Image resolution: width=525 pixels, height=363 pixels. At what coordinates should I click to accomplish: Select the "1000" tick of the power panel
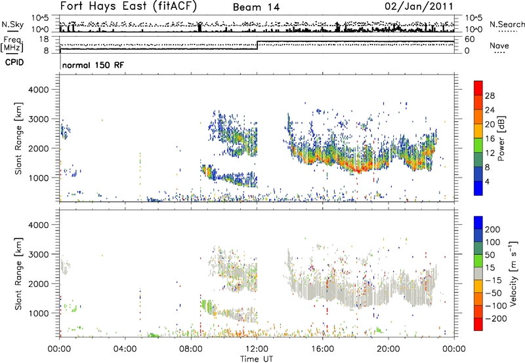tap(38, 178)
